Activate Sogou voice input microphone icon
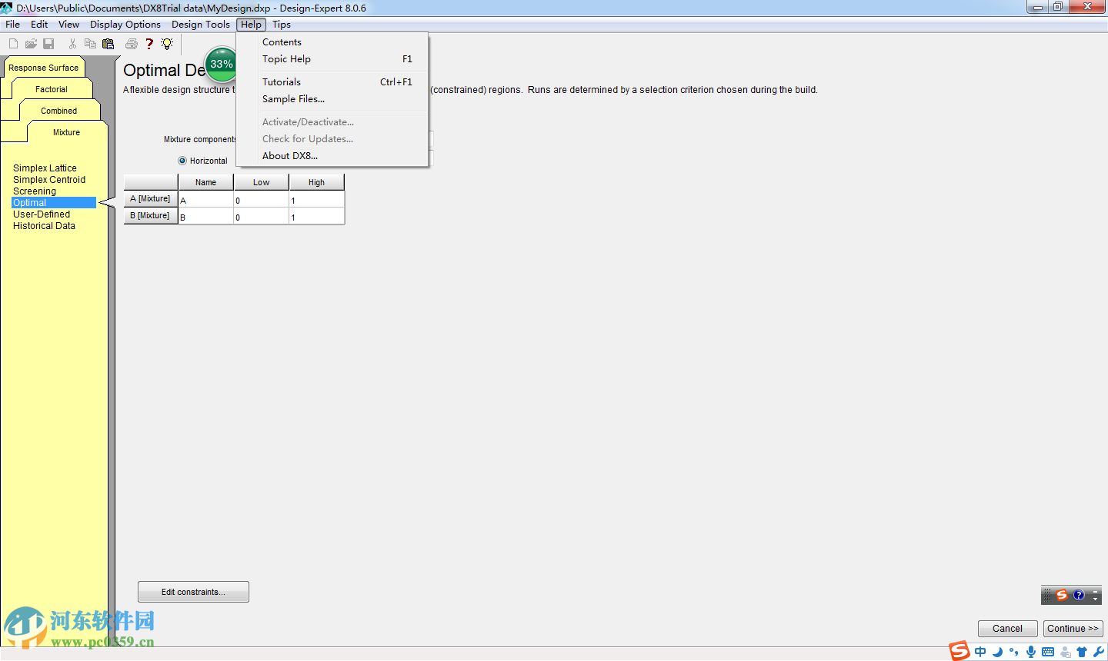This screenshot has width=1108, height=661. click(x=1030, y=651)
